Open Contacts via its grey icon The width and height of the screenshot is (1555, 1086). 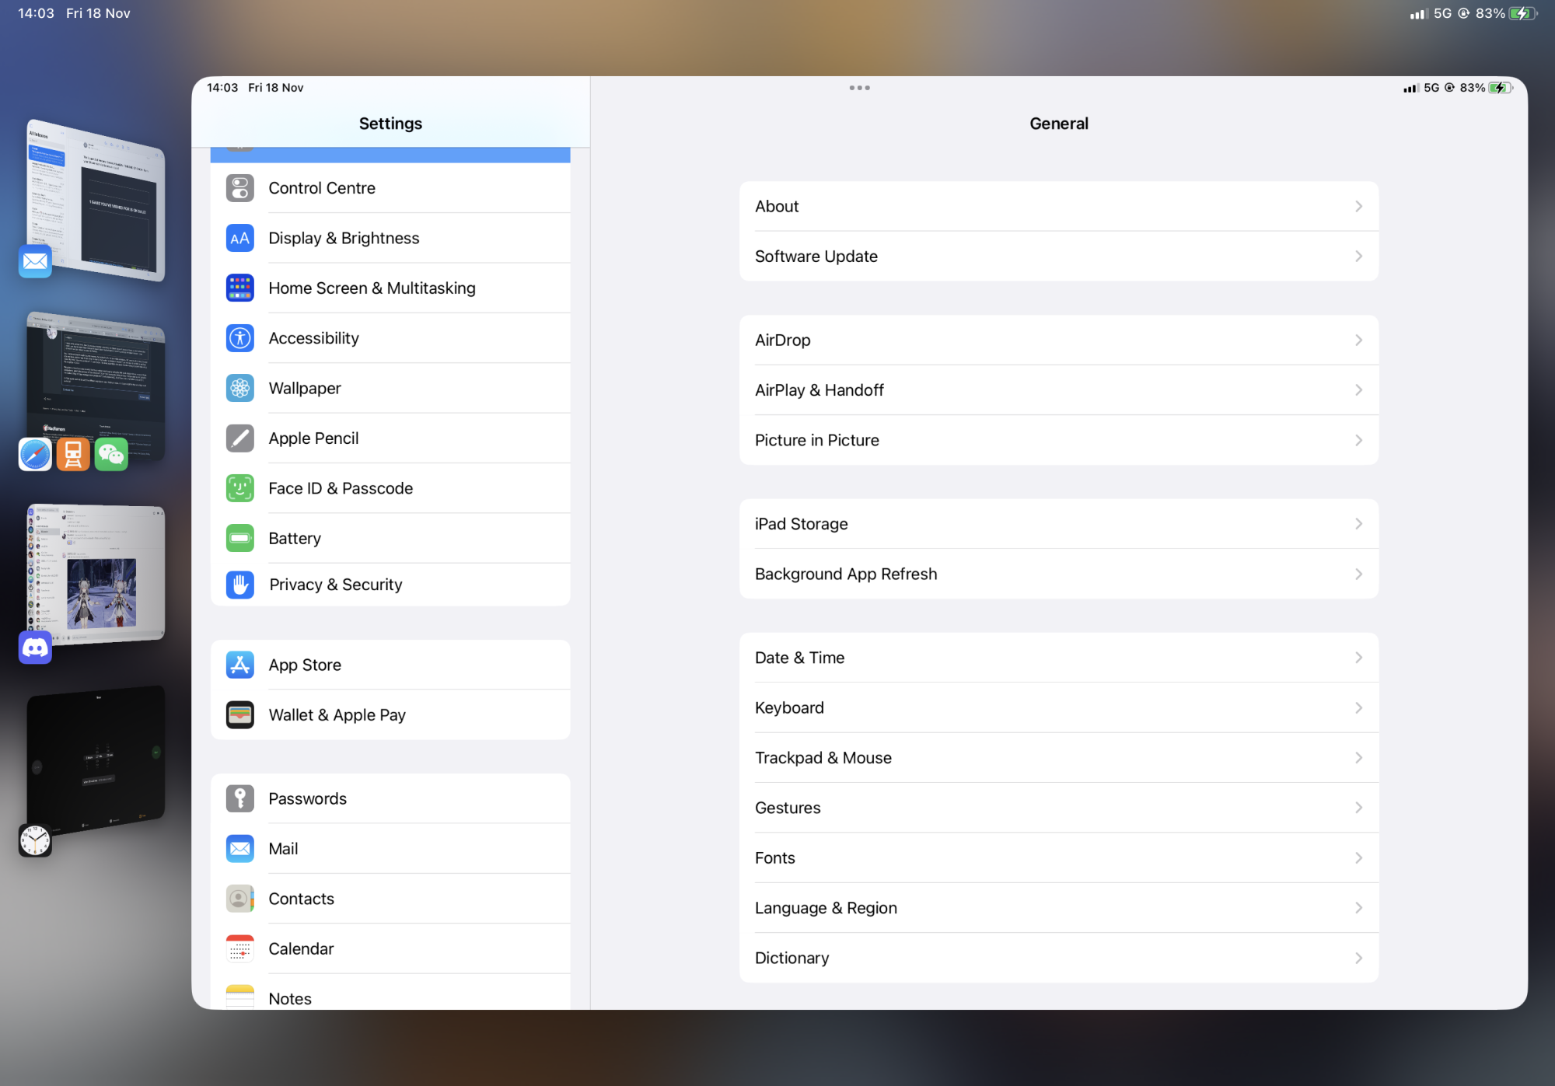[x=239, y=899]
